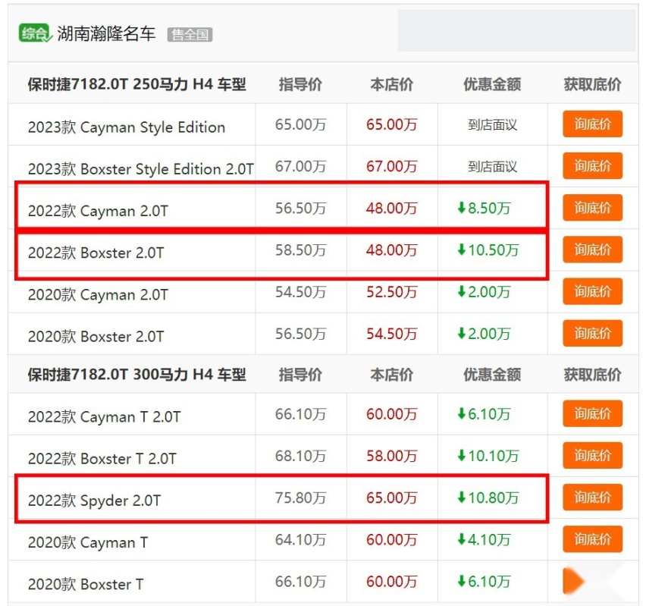Click 本店价 column header in 300马力 section
646x606 pixels.
pos(391,375)
